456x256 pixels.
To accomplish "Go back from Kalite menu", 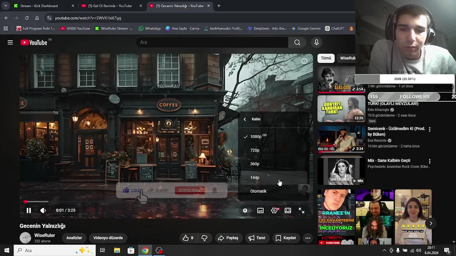I will (245, 119).
